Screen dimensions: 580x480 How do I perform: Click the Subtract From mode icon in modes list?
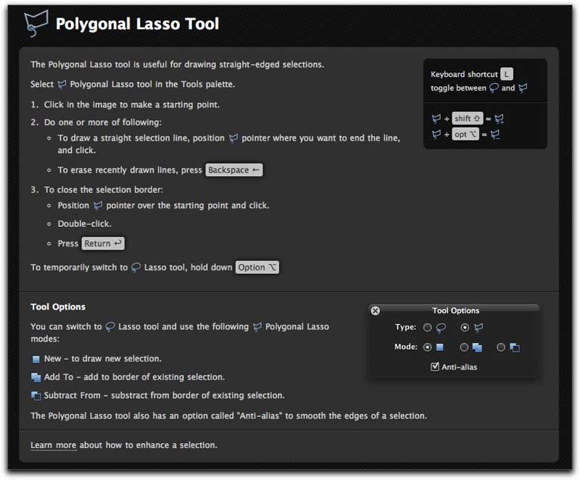36,396
